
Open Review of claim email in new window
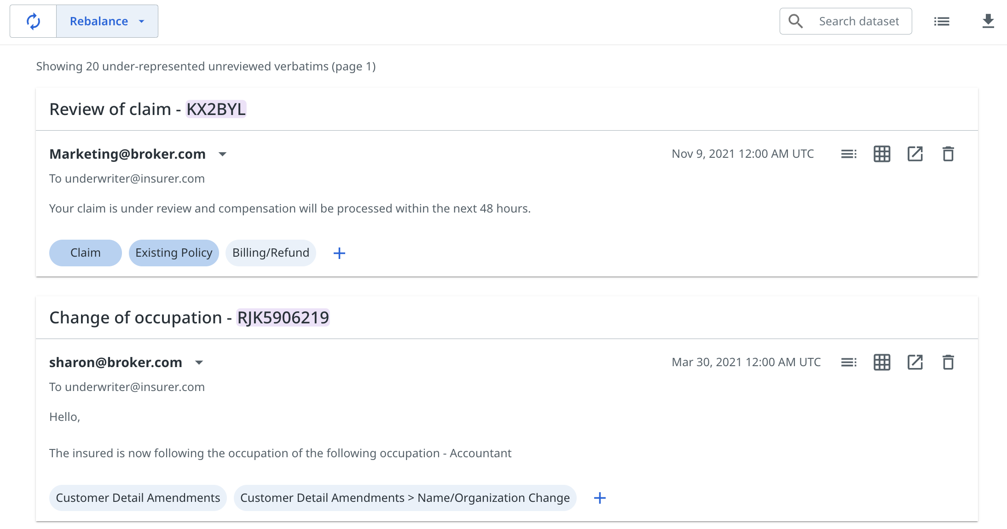[915, 154]
